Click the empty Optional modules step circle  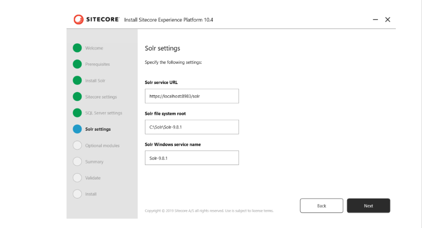pos(77,145)
